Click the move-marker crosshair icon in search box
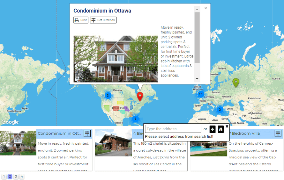 point(213,129)
